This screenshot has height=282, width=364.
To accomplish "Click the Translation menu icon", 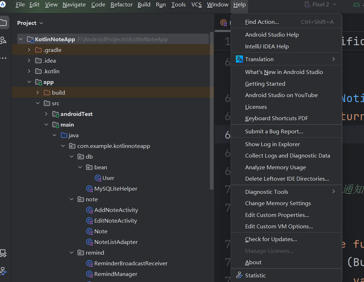I will pyautogui.click(x=239, y=59).
